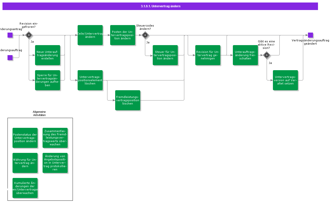Select 'Sperre für Untervertragsänderungen aufheben' box

[x=48, y=80]
